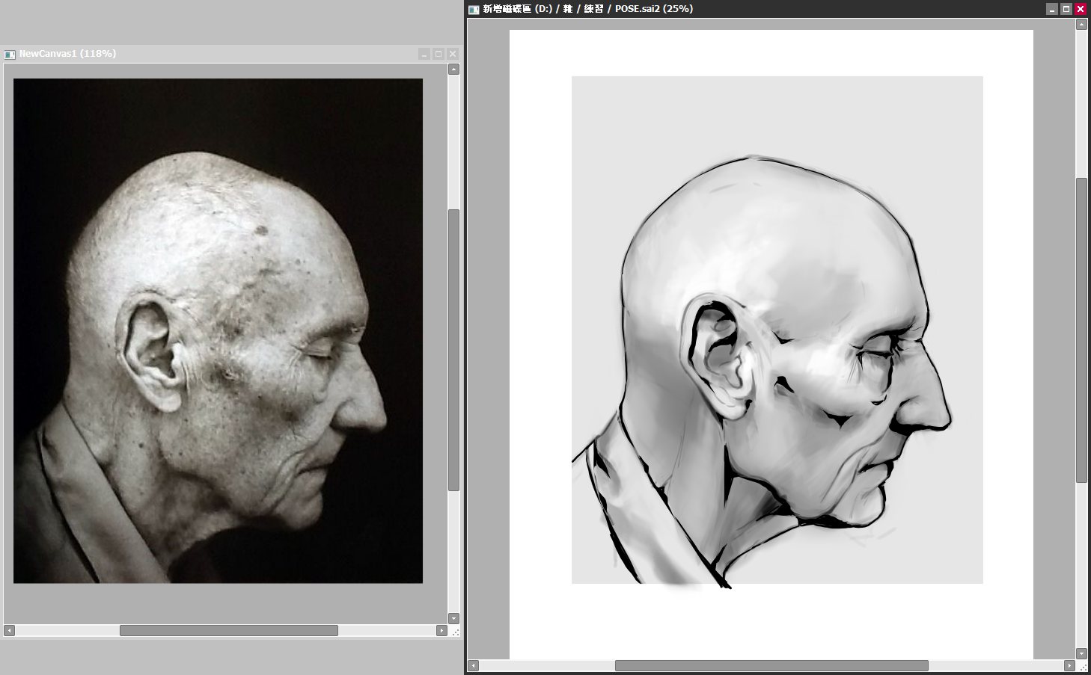Screen dimensions: 1091x675
Task: Click the NewCanvas1 scroll-down arrow
Action: coord(453,618)
